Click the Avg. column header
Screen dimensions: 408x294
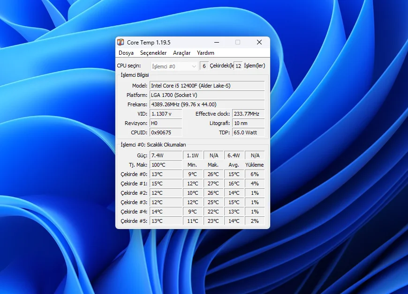click(234, 165)
